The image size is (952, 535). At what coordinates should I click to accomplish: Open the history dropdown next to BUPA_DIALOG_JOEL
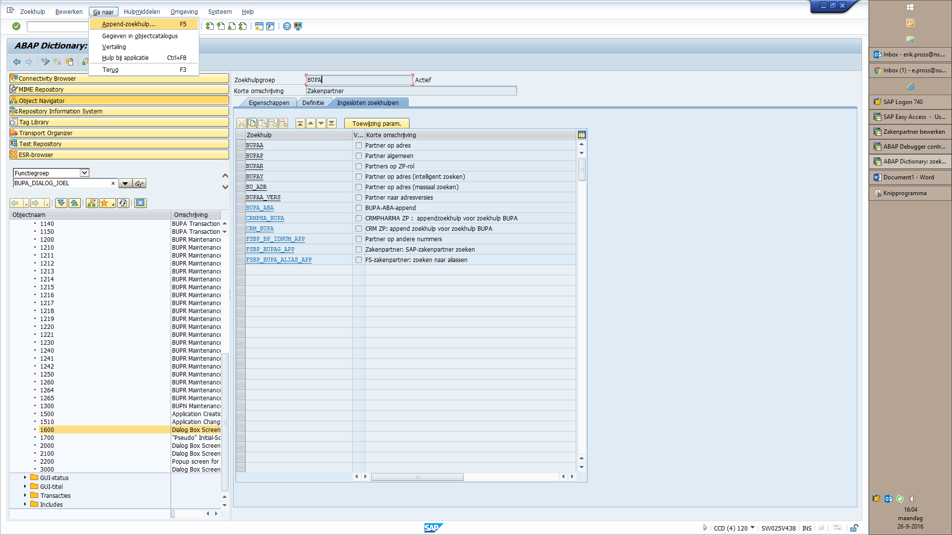coord(125,183)
